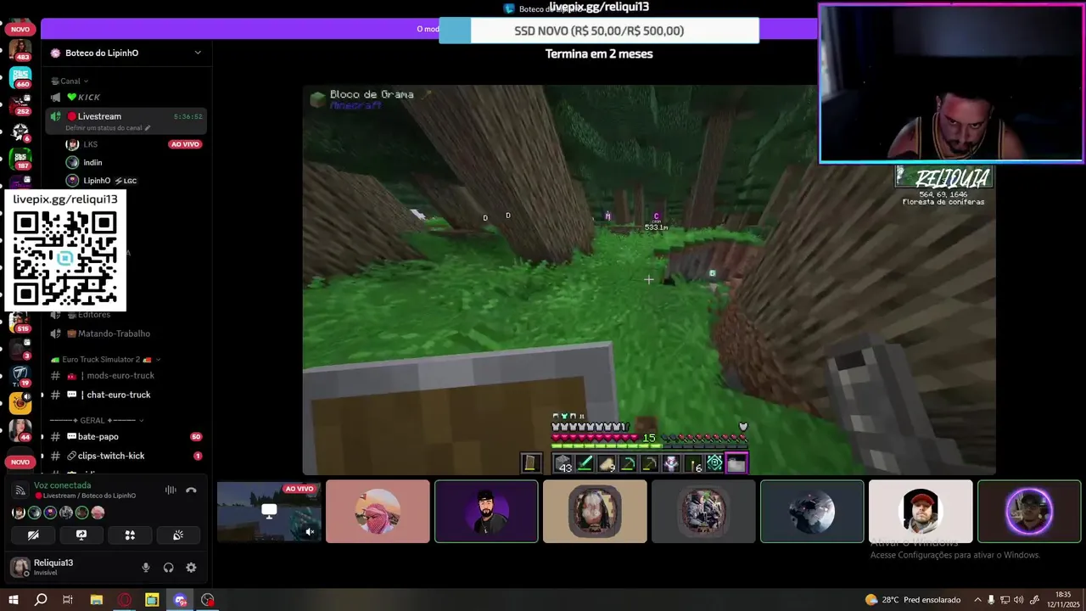1086x611 pixels.
Task: Open system volume control in tray
Action: pyautogui.click(x=1019, y=600)
